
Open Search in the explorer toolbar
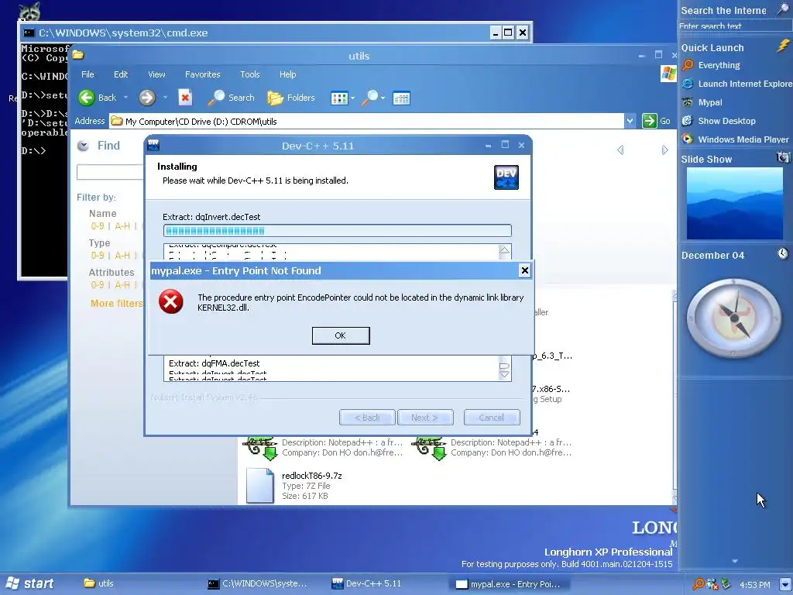[231, 98]
